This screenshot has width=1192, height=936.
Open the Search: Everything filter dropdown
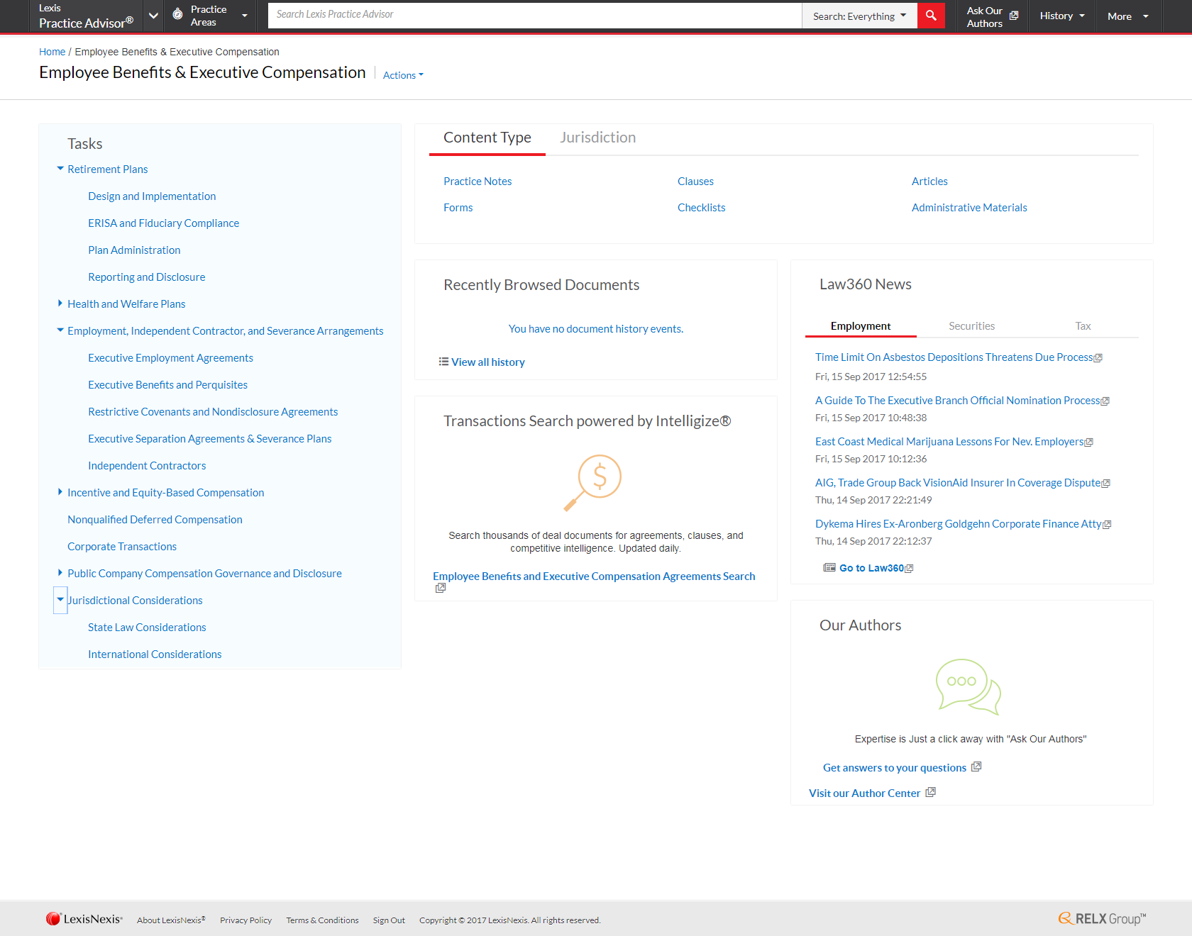[859, 16]
